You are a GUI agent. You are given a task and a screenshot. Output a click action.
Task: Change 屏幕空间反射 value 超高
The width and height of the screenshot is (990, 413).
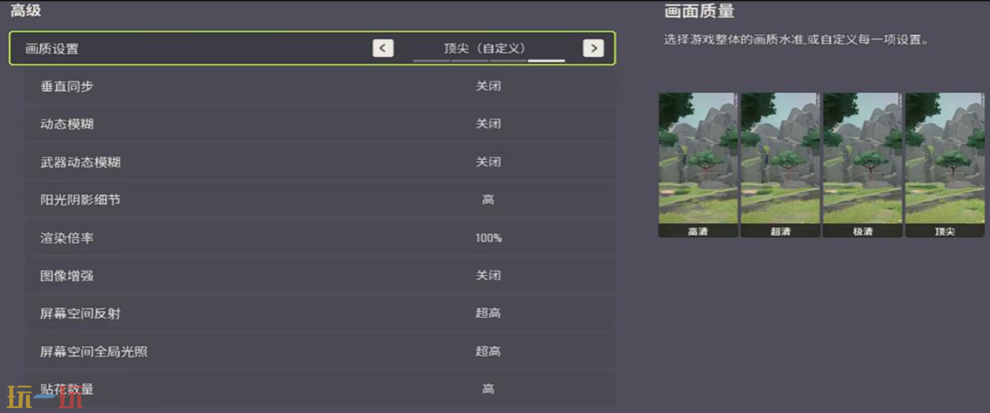coord(488,313)
